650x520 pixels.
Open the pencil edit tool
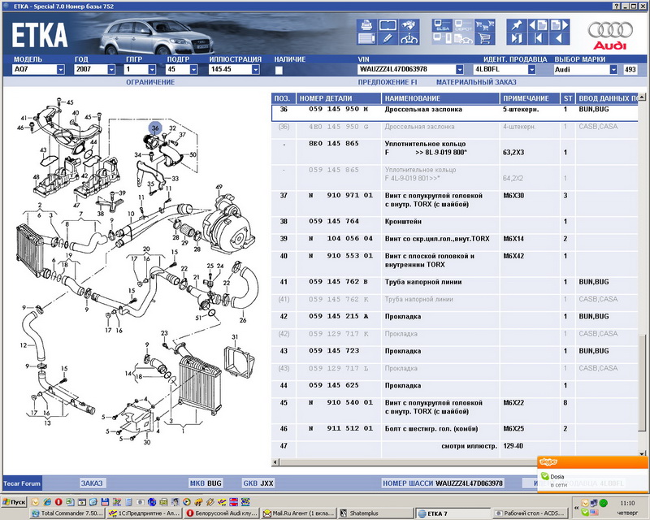pos(388,38)
